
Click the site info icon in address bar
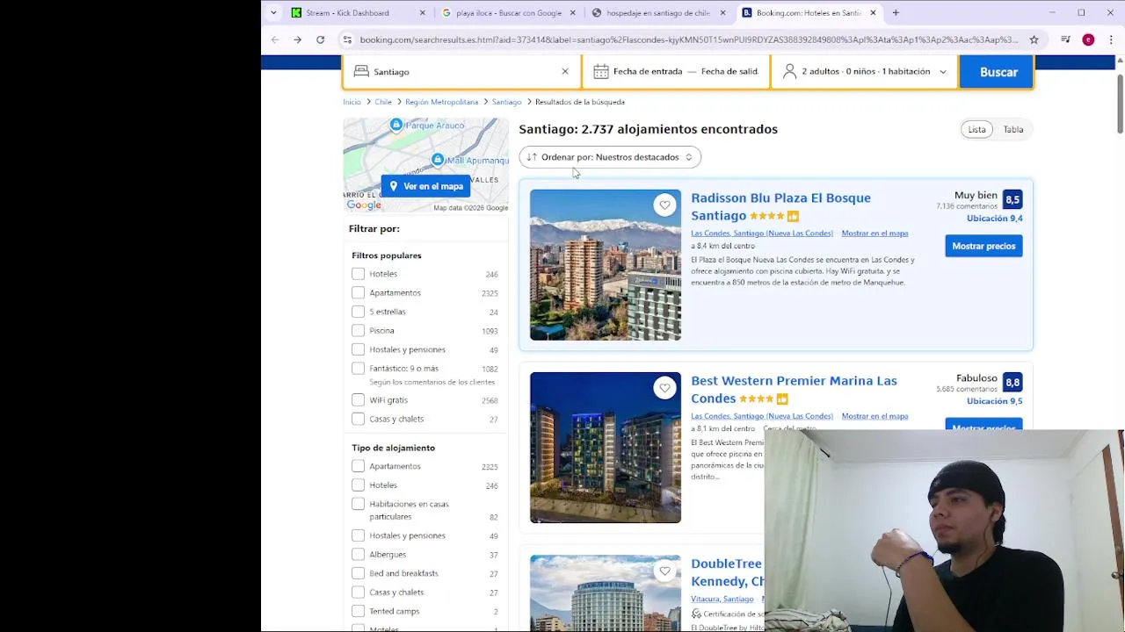(347, 39)
